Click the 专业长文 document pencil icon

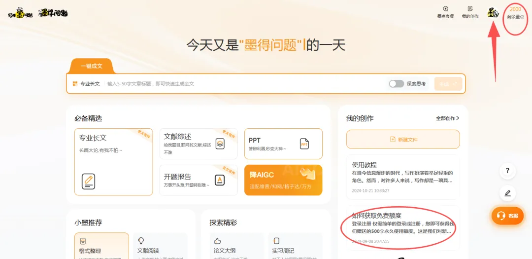click(x=88, y=181)
